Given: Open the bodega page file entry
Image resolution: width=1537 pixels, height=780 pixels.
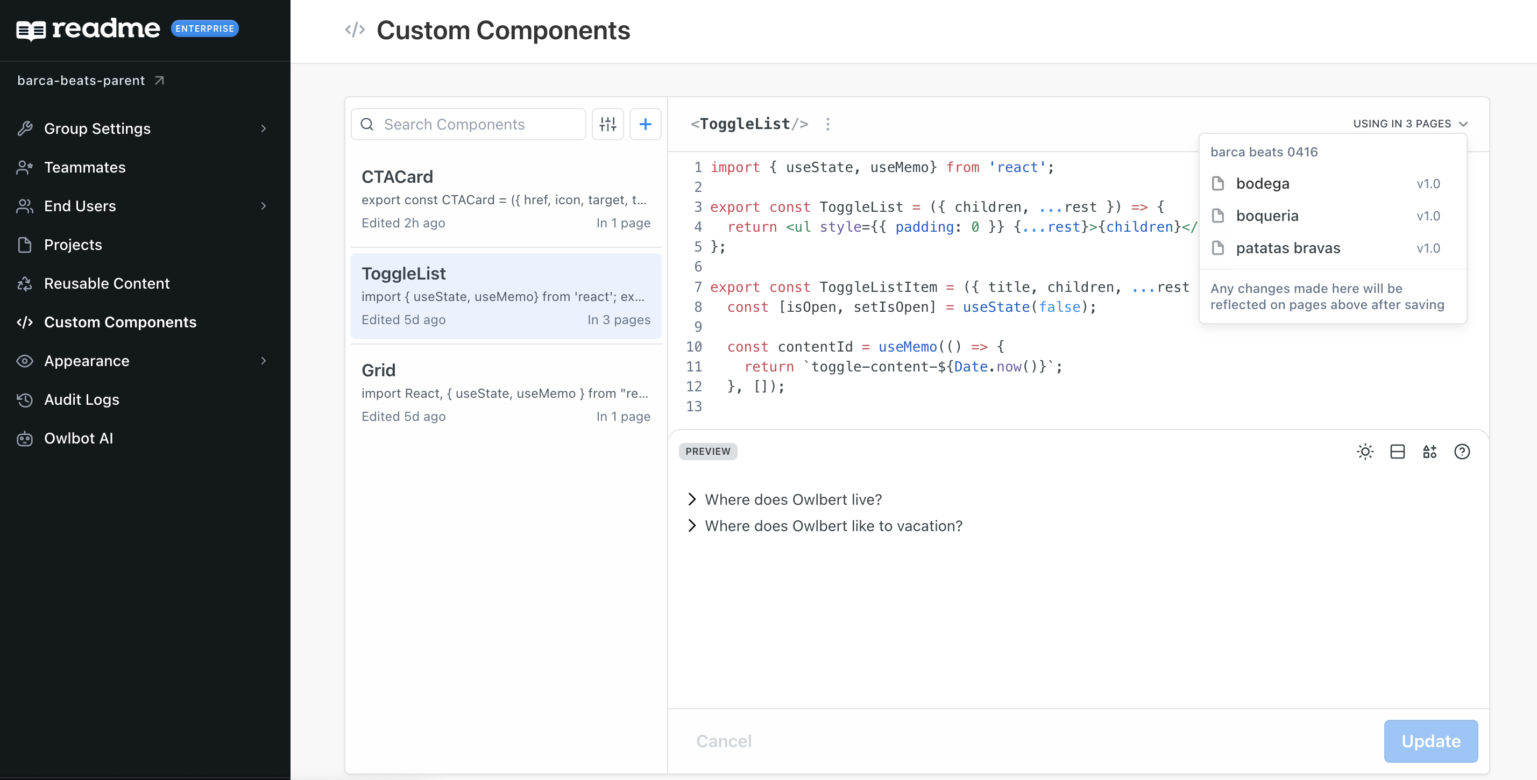Looking at the screenshot, I should tap(1263, 184).
